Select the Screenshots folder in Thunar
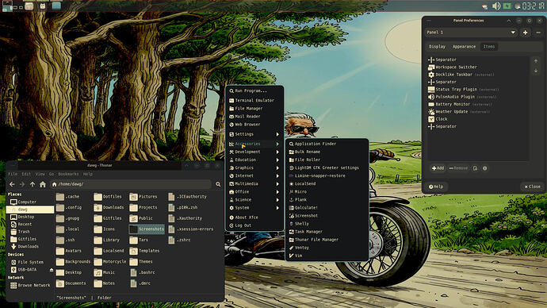The height and width of the screenshot is (308, 547). [147, 229]
